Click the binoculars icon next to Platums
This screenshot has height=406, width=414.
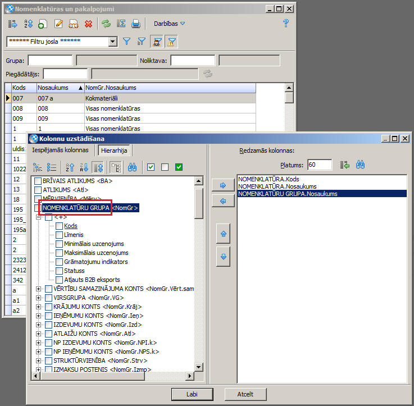point(361,165)
